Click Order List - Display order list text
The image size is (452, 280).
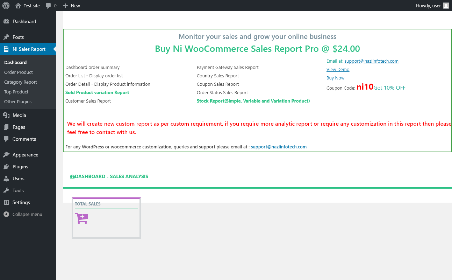pyautogui.click(x=94, y=76)
